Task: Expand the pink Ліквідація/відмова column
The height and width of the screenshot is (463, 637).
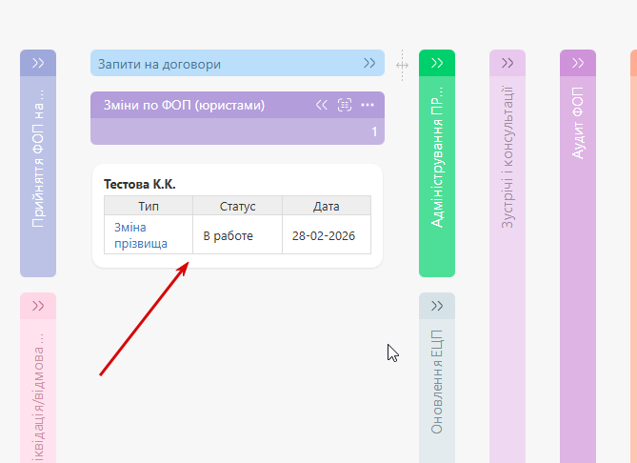Action: pos(38,306)
